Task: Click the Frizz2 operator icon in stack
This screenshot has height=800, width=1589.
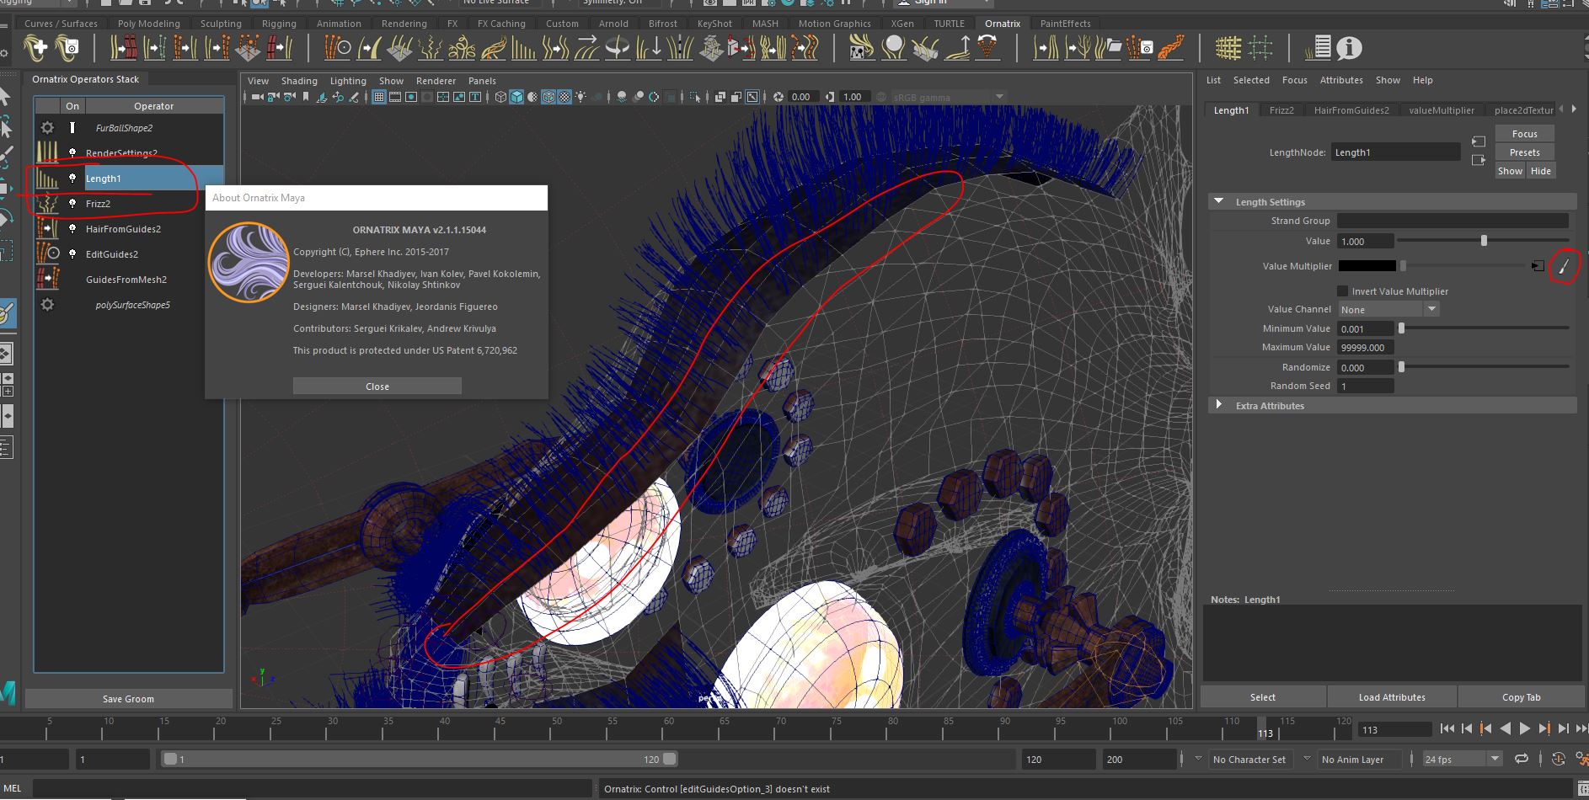Action: 47,204
